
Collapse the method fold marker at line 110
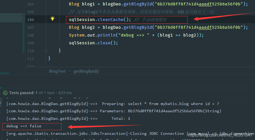coord(46,51)
